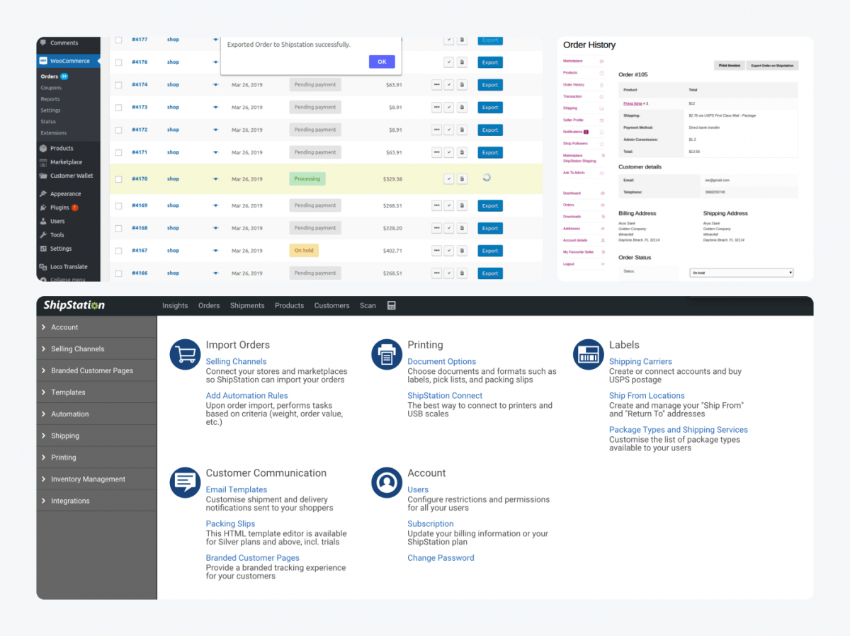
Task: Expand the Shipping section in ShipStation sidebar
Action: pos(96,436)
